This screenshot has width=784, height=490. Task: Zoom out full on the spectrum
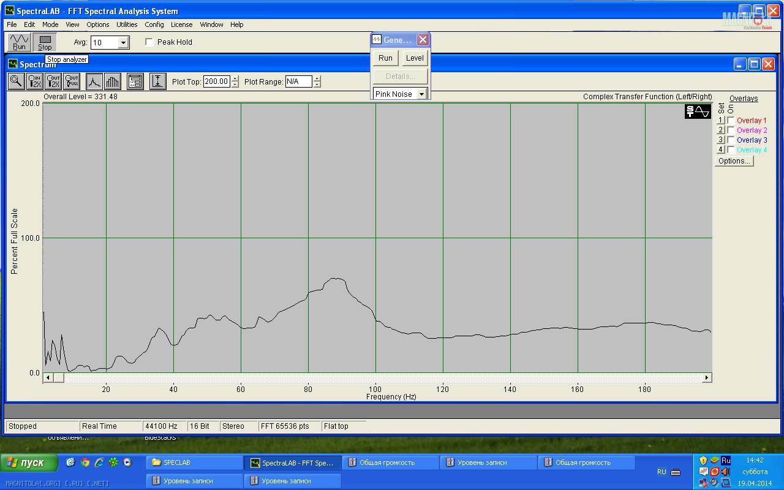[x=72, y=81]
